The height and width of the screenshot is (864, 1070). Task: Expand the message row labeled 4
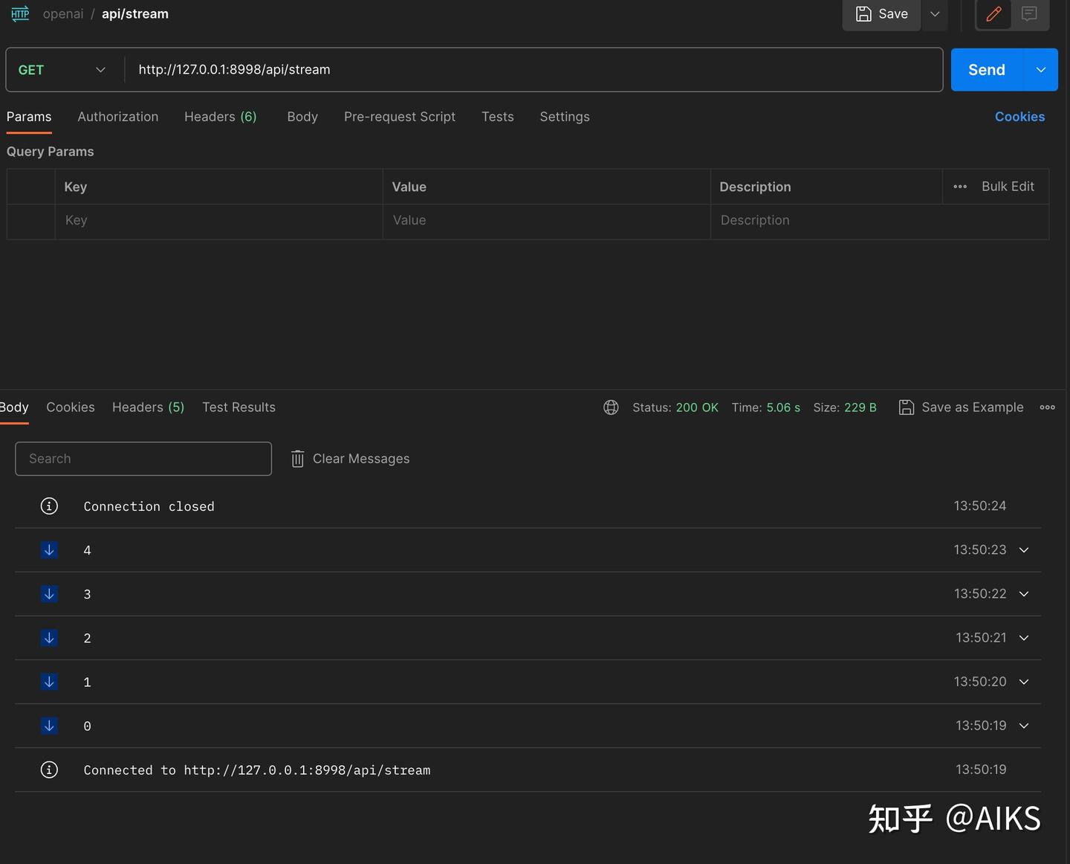1023,549
